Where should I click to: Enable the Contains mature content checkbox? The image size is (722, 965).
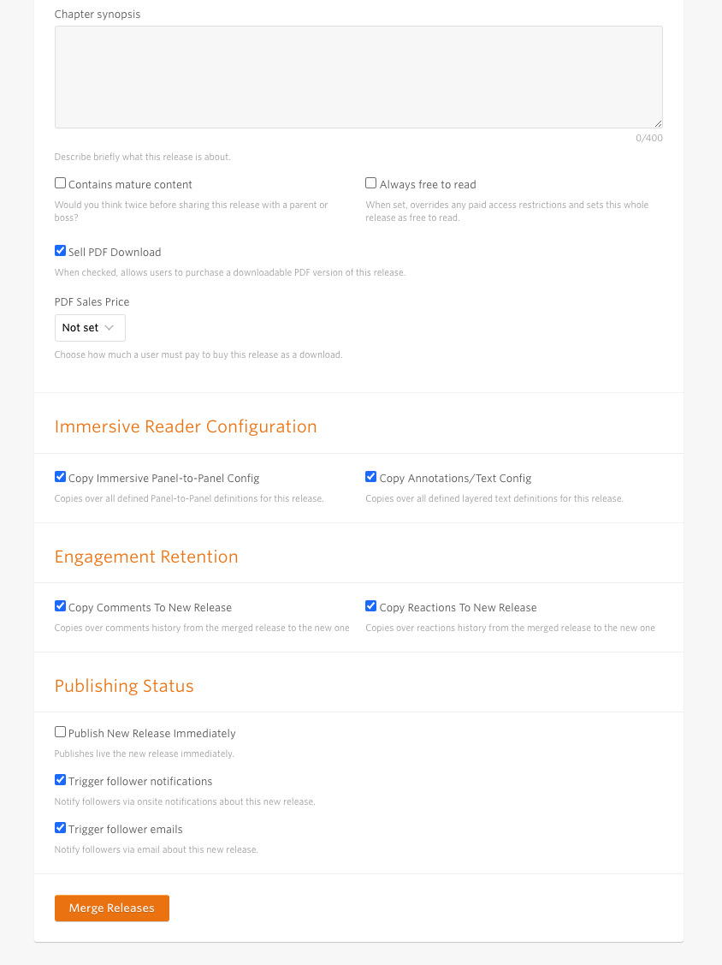click(60, 182)
